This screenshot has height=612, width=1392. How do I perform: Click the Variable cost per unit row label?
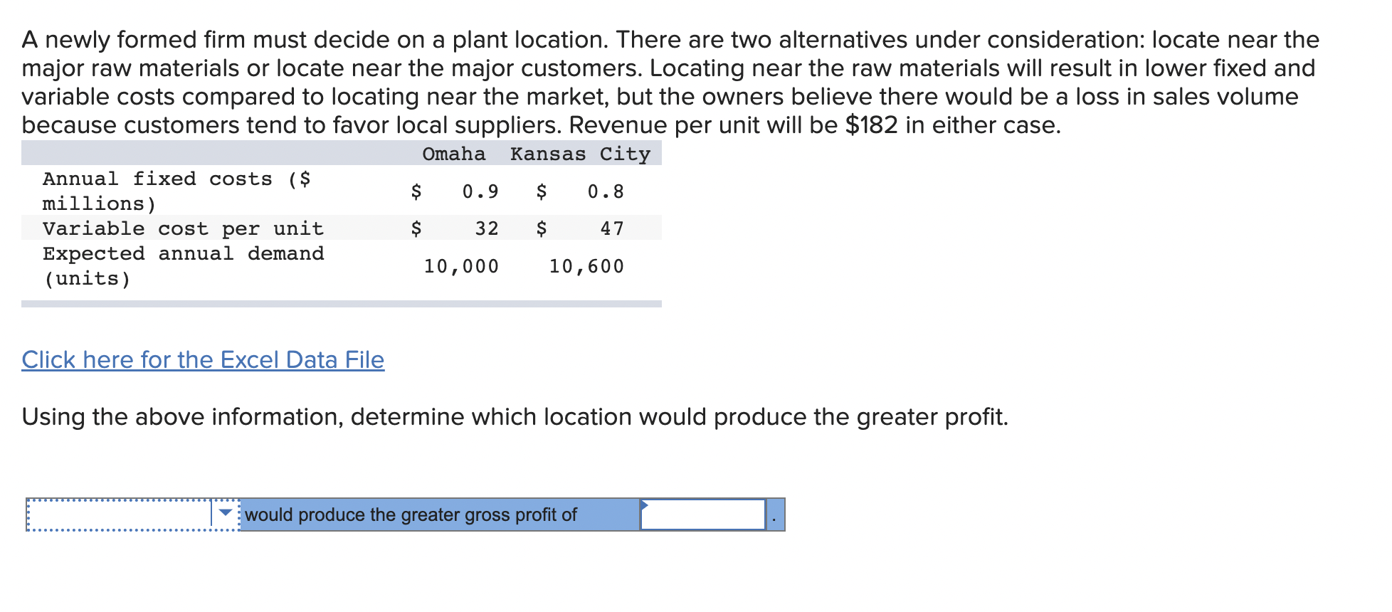[x=183, y=228]
